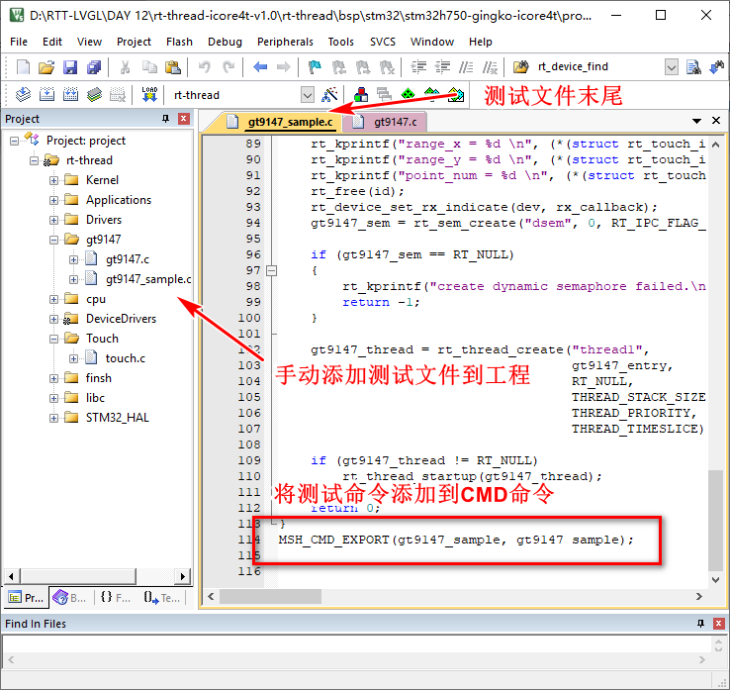
Task: Pin the Project panel
Action: coord(165,119)
